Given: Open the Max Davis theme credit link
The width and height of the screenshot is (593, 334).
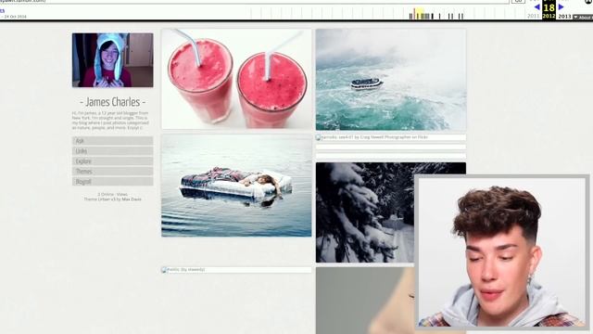Looking at the screenshot, I should 132,199.
